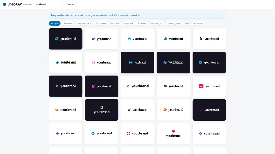Filter logos by Geometric style
This screenshot has height=154, width=275.
68,24
